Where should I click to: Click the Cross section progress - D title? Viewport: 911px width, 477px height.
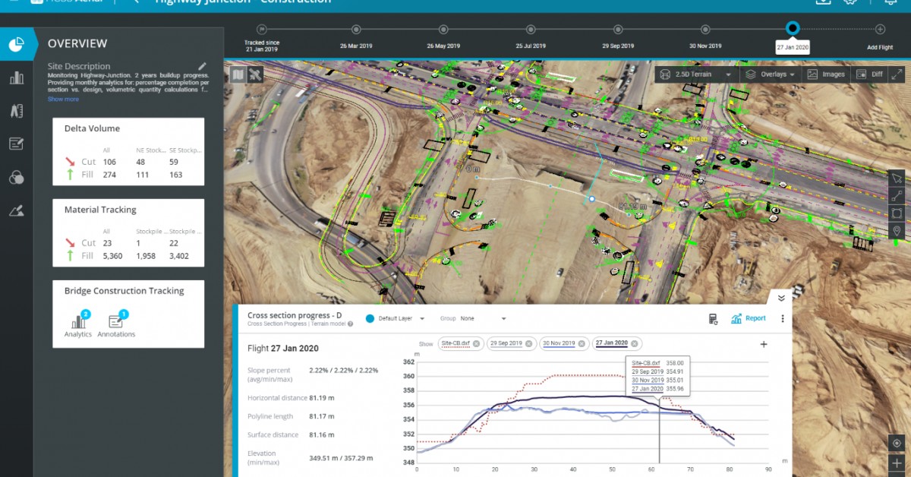pyautogui.click(x=295, y=315)
